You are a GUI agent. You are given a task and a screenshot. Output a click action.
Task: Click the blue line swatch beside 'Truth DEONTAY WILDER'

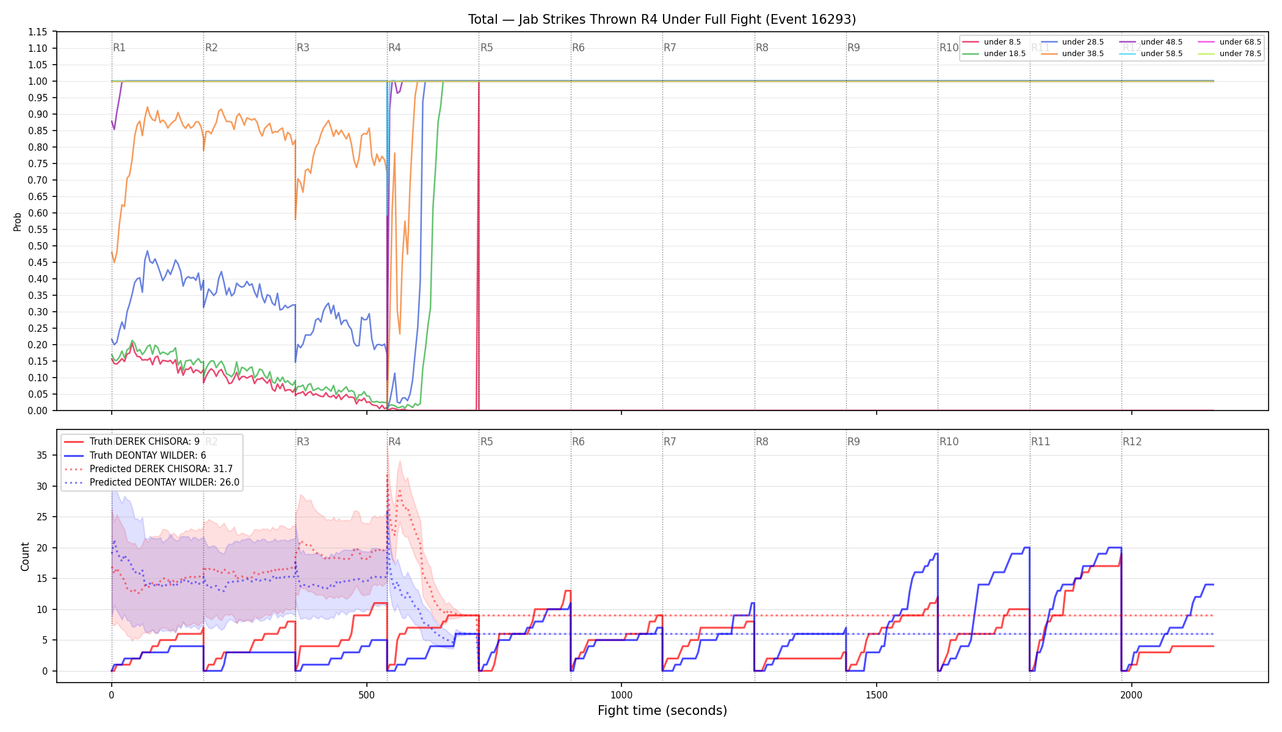[74, 455]
